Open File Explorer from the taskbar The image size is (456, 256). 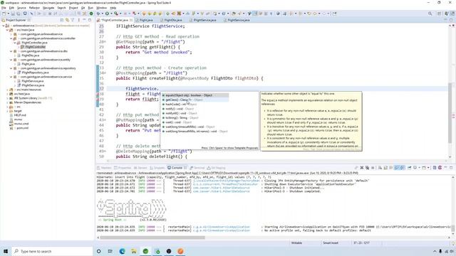coord(134,251)
